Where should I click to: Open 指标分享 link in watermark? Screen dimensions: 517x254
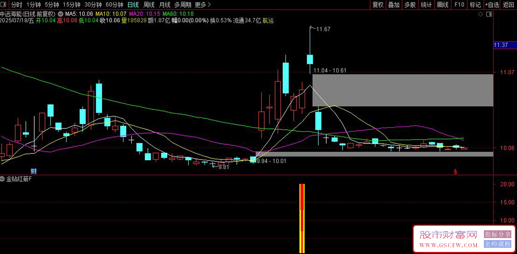(497, 234)
